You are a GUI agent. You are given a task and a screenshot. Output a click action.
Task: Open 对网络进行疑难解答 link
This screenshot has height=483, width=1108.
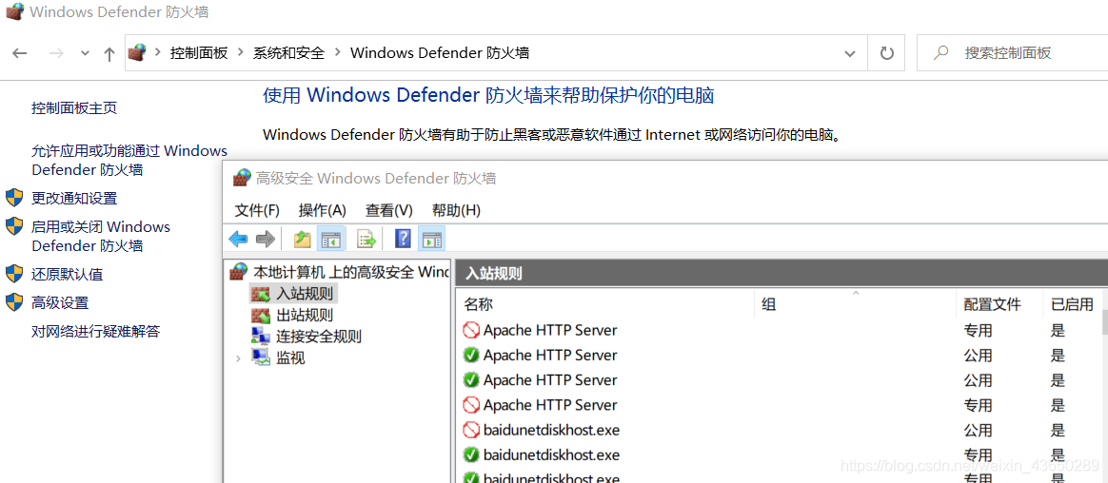tap(95, 331)
